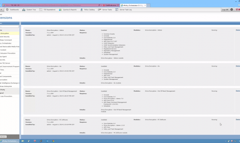Click Log Off at top right
Image resolution: width=240 pixels, height=143 pixels.
click(225, 10)
